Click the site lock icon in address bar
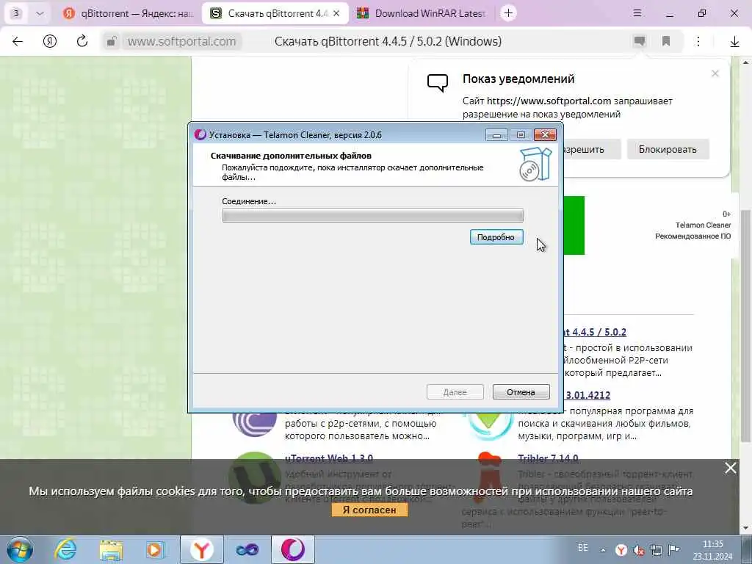The height and width of the screenshot is (564, 752). point(112,41)
